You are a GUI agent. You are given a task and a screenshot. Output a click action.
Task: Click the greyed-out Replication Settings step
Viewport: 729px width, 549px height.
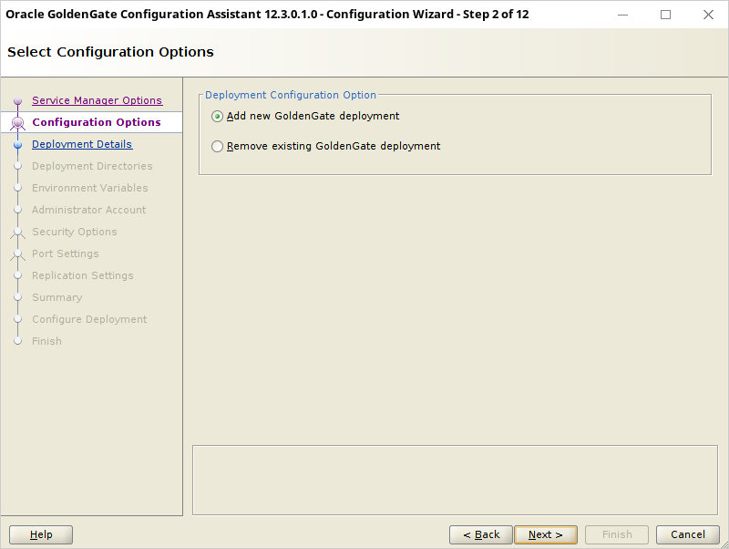[x=82, y=275]
